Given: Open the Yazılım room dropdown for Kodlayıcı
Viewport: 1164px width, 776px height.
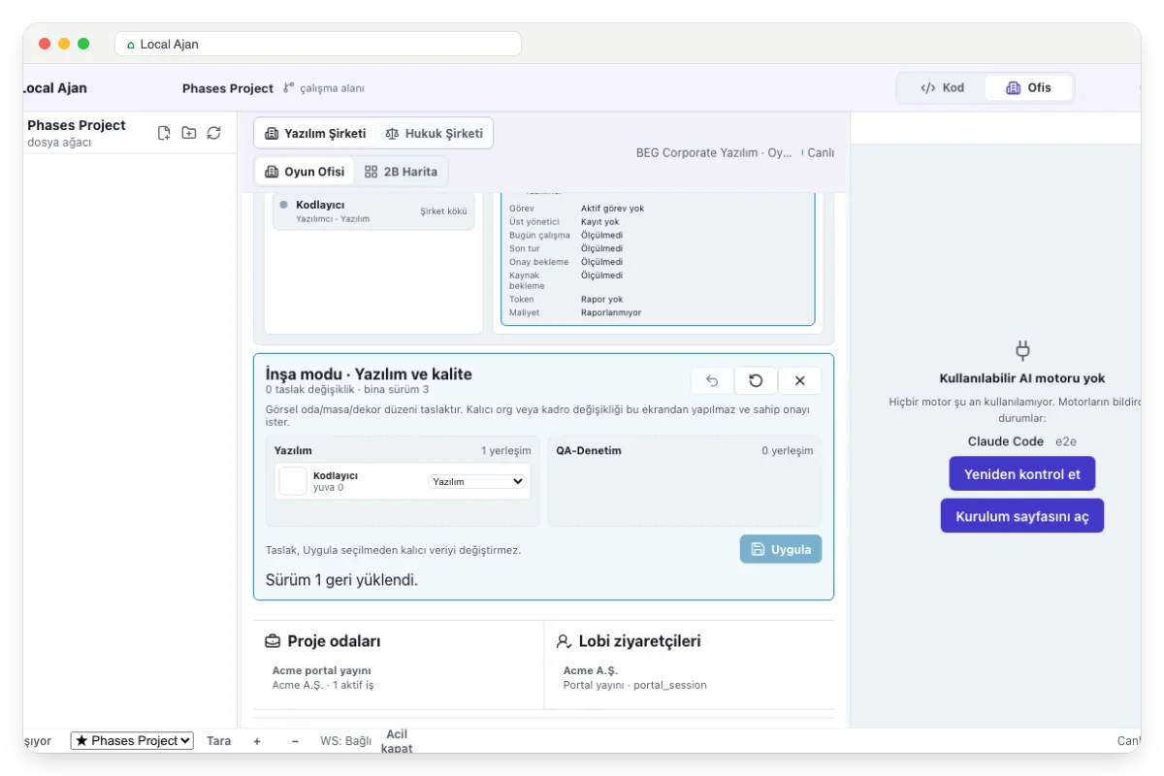Looking at the screenshot, I should [477, 481].
